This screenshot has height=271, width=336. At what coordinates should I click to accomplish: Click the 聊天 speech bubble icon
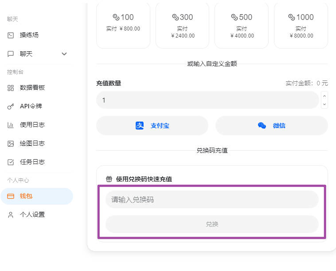point(11,54)
